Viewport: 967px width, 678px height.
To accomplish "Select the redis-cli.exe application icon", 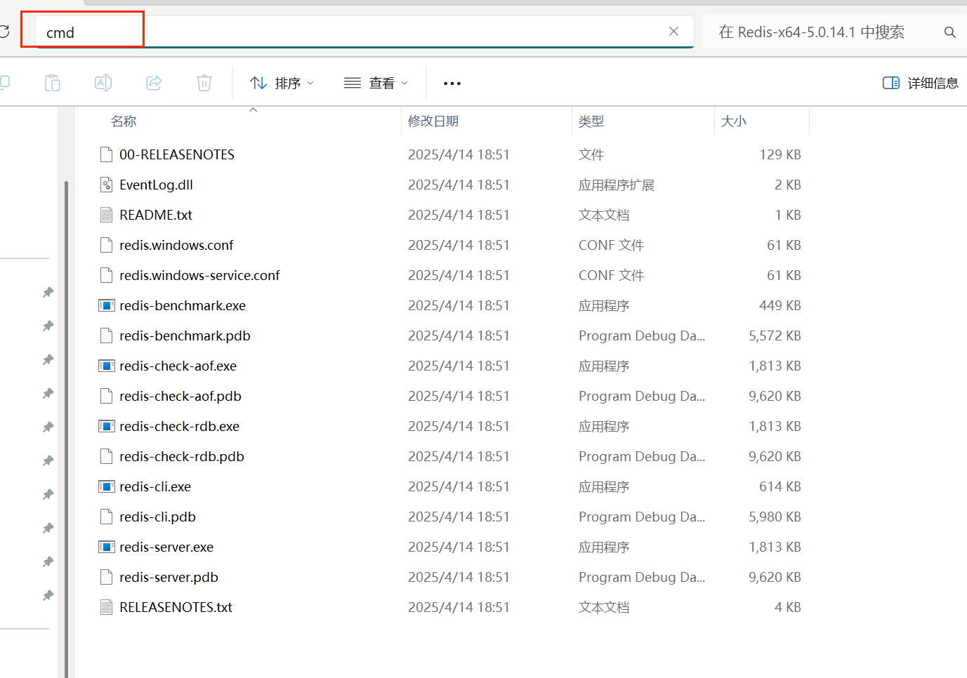I will coord(107,486).
